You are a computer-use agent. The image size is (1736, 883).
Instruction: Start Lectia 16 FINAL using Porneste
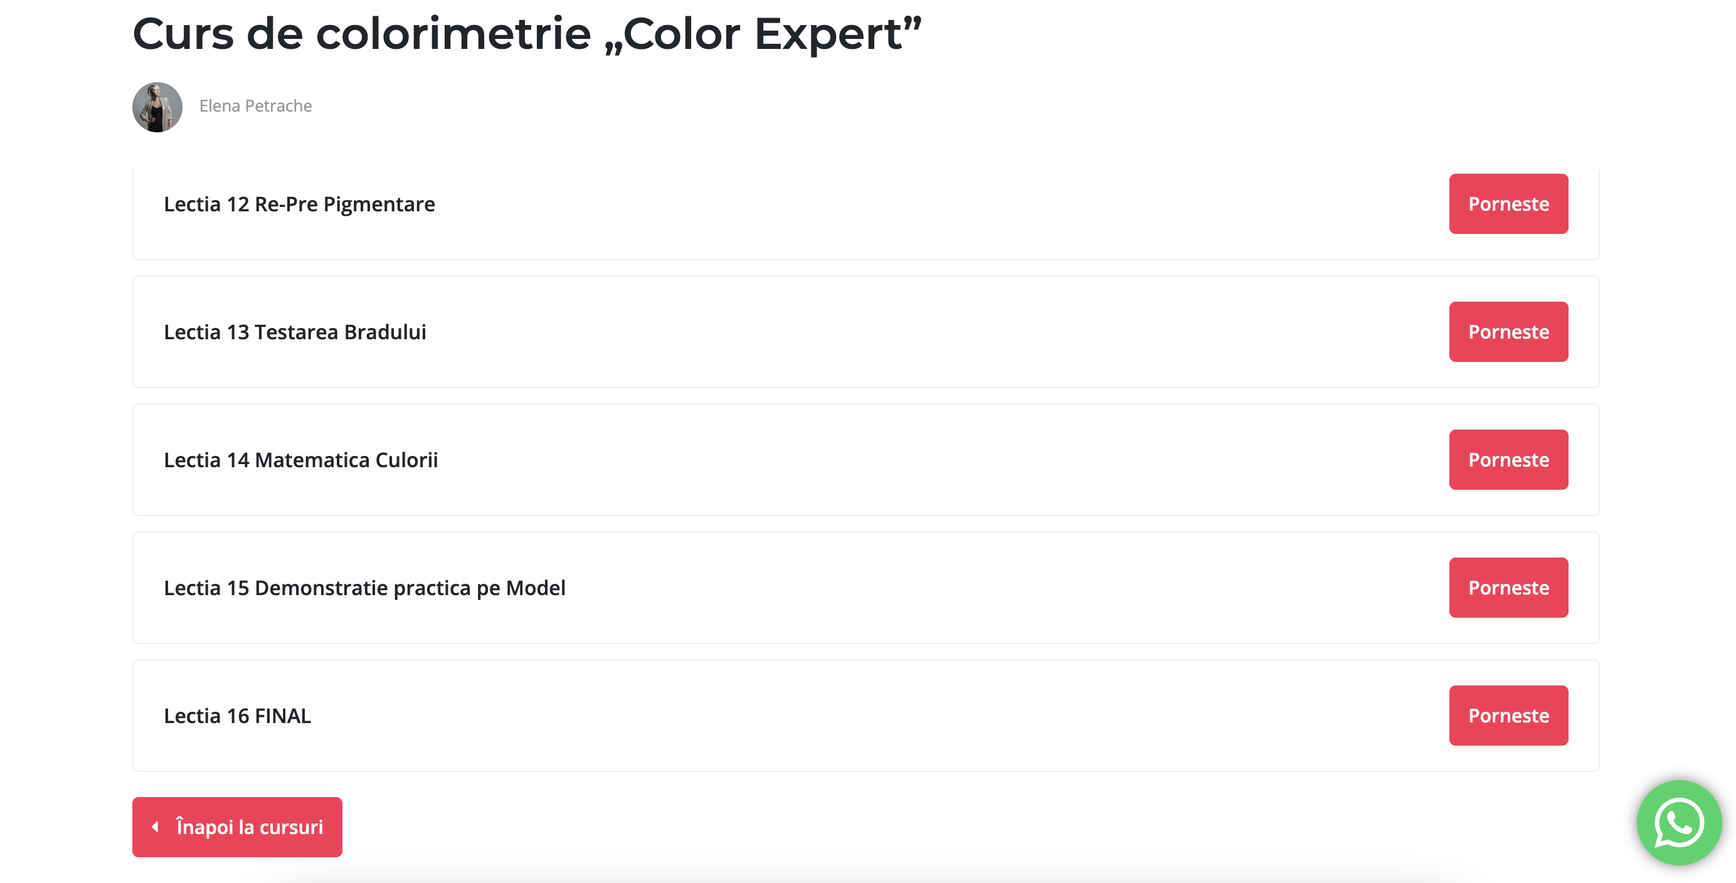click(1508, 716)
